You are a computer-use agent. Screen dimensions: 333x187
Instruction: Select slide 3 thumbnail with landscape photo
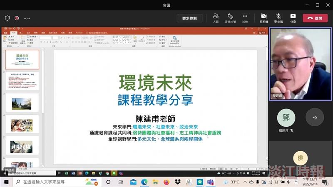point(22,103)
